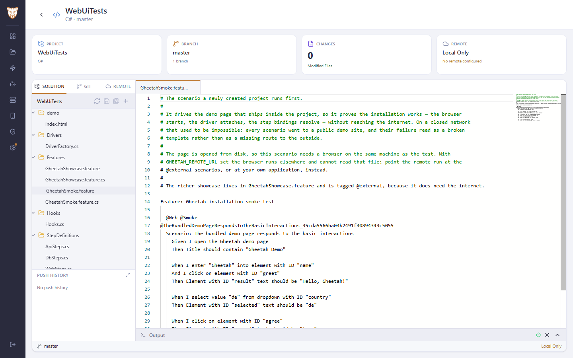Expand the Output panel chevron
This screenshot has width=573, height=358.
click(557, 335)
